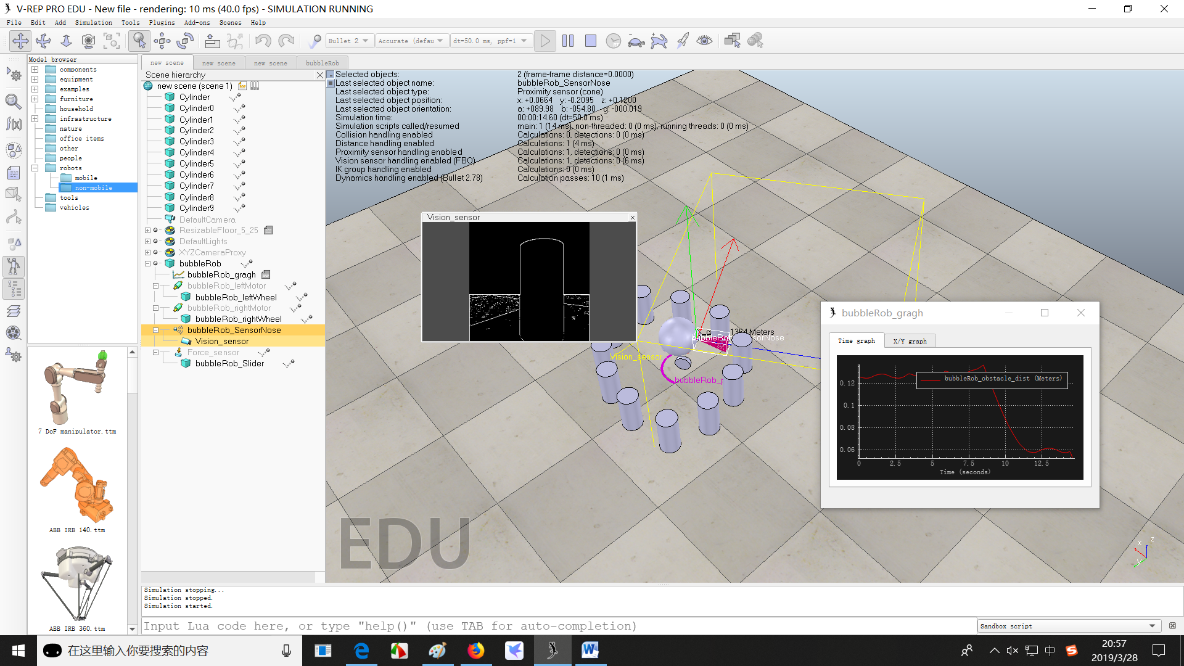Select bubbleRob_Slider in scene hierarchy
Screen dimensions: 1184x666
pos(229,363)
